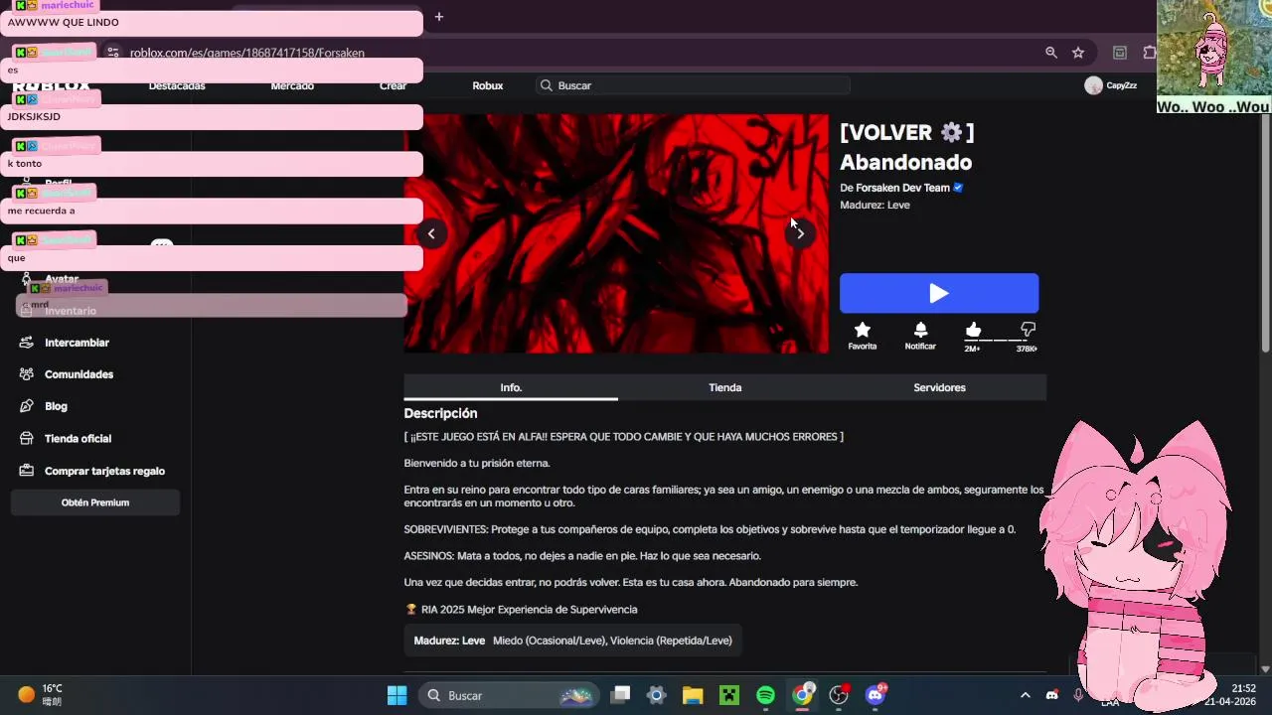Click the microphone icon in system tray
Image resolution: width=1272 pixels, height=715 pixels.
(1078, 695)
